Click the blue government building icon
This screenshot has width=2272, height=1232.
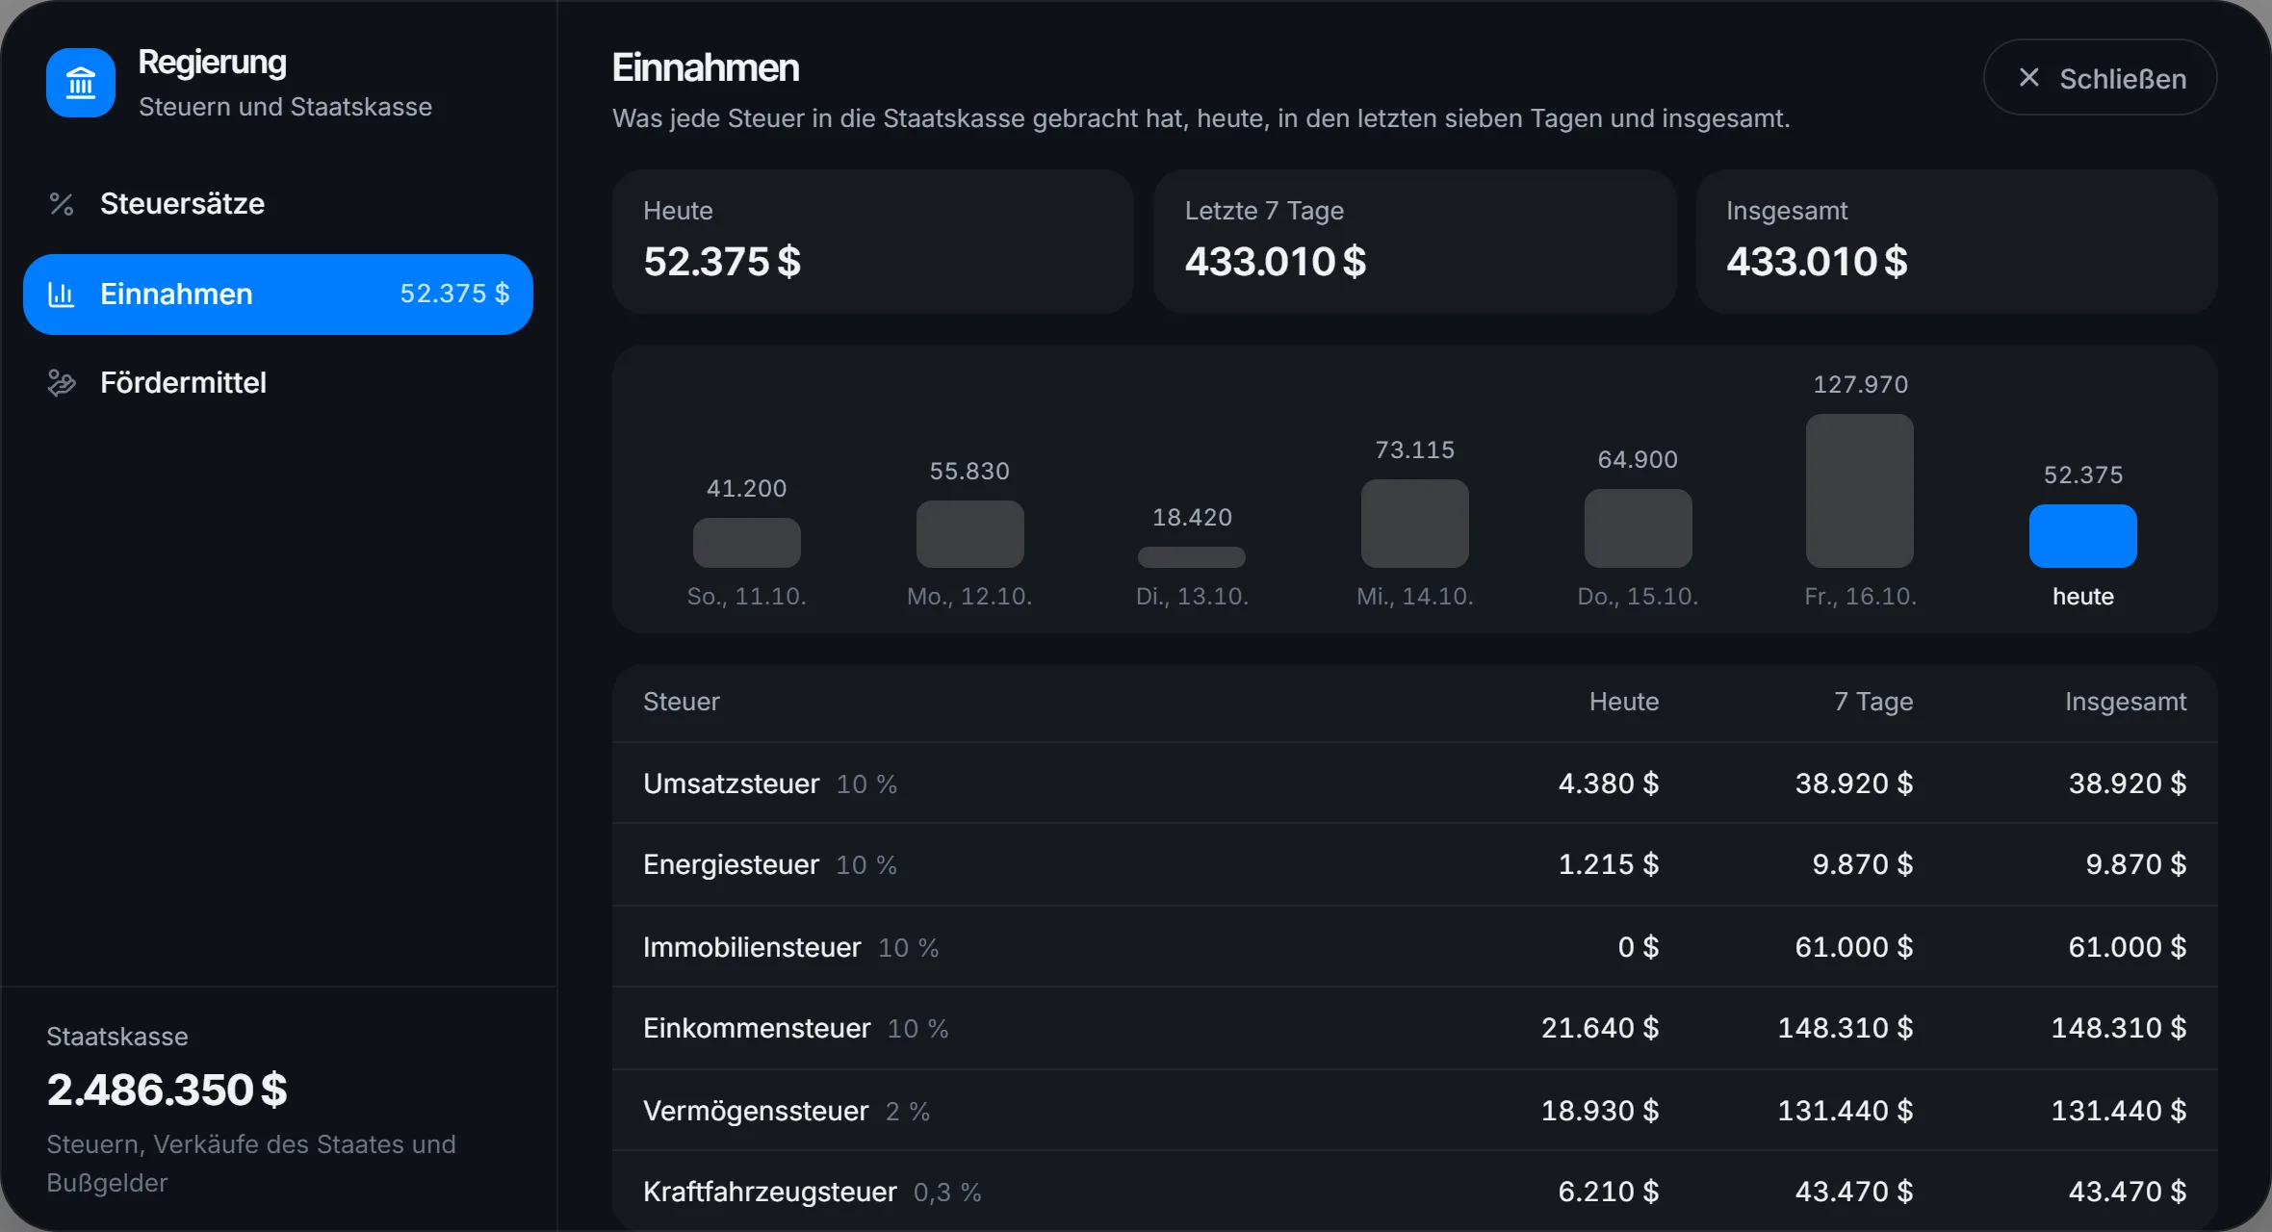(x=81, y=83)
